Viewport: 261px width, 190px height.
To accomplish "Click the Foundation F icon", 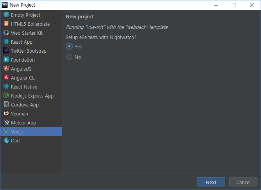I will pyautogui.click(x=6, y=60).
